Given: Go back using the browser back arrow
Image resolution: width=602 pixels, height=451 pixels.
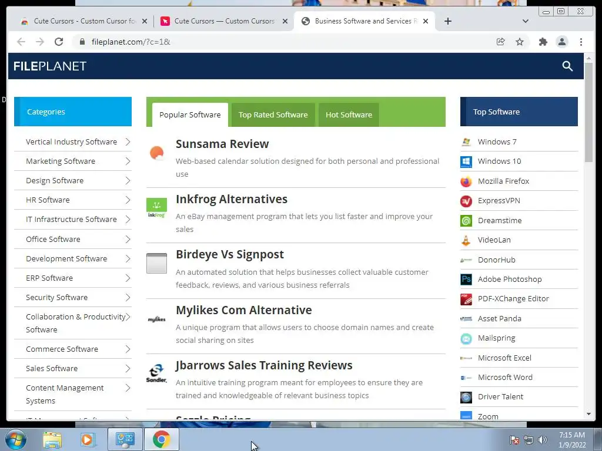Looking at the screenshot, I should point(21,42).
